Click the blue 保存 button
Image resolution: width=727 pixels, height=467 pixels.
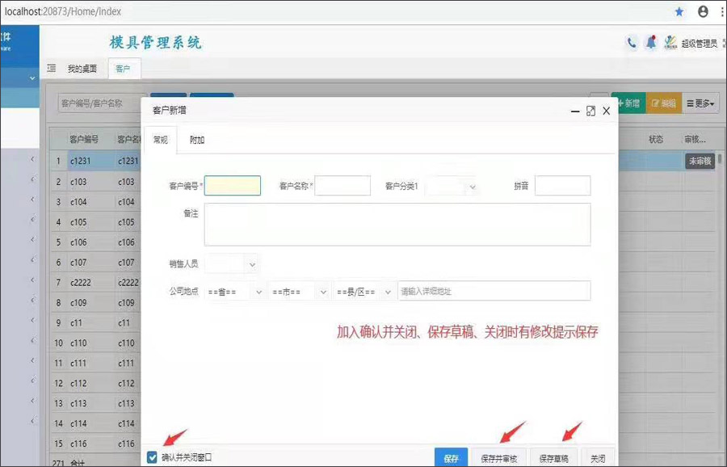click(451, 458)
